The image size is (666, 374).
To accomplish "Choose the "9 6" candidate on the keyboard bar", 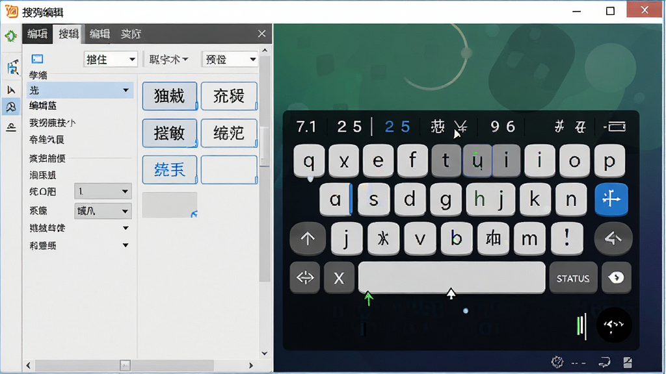I will 503,127.
